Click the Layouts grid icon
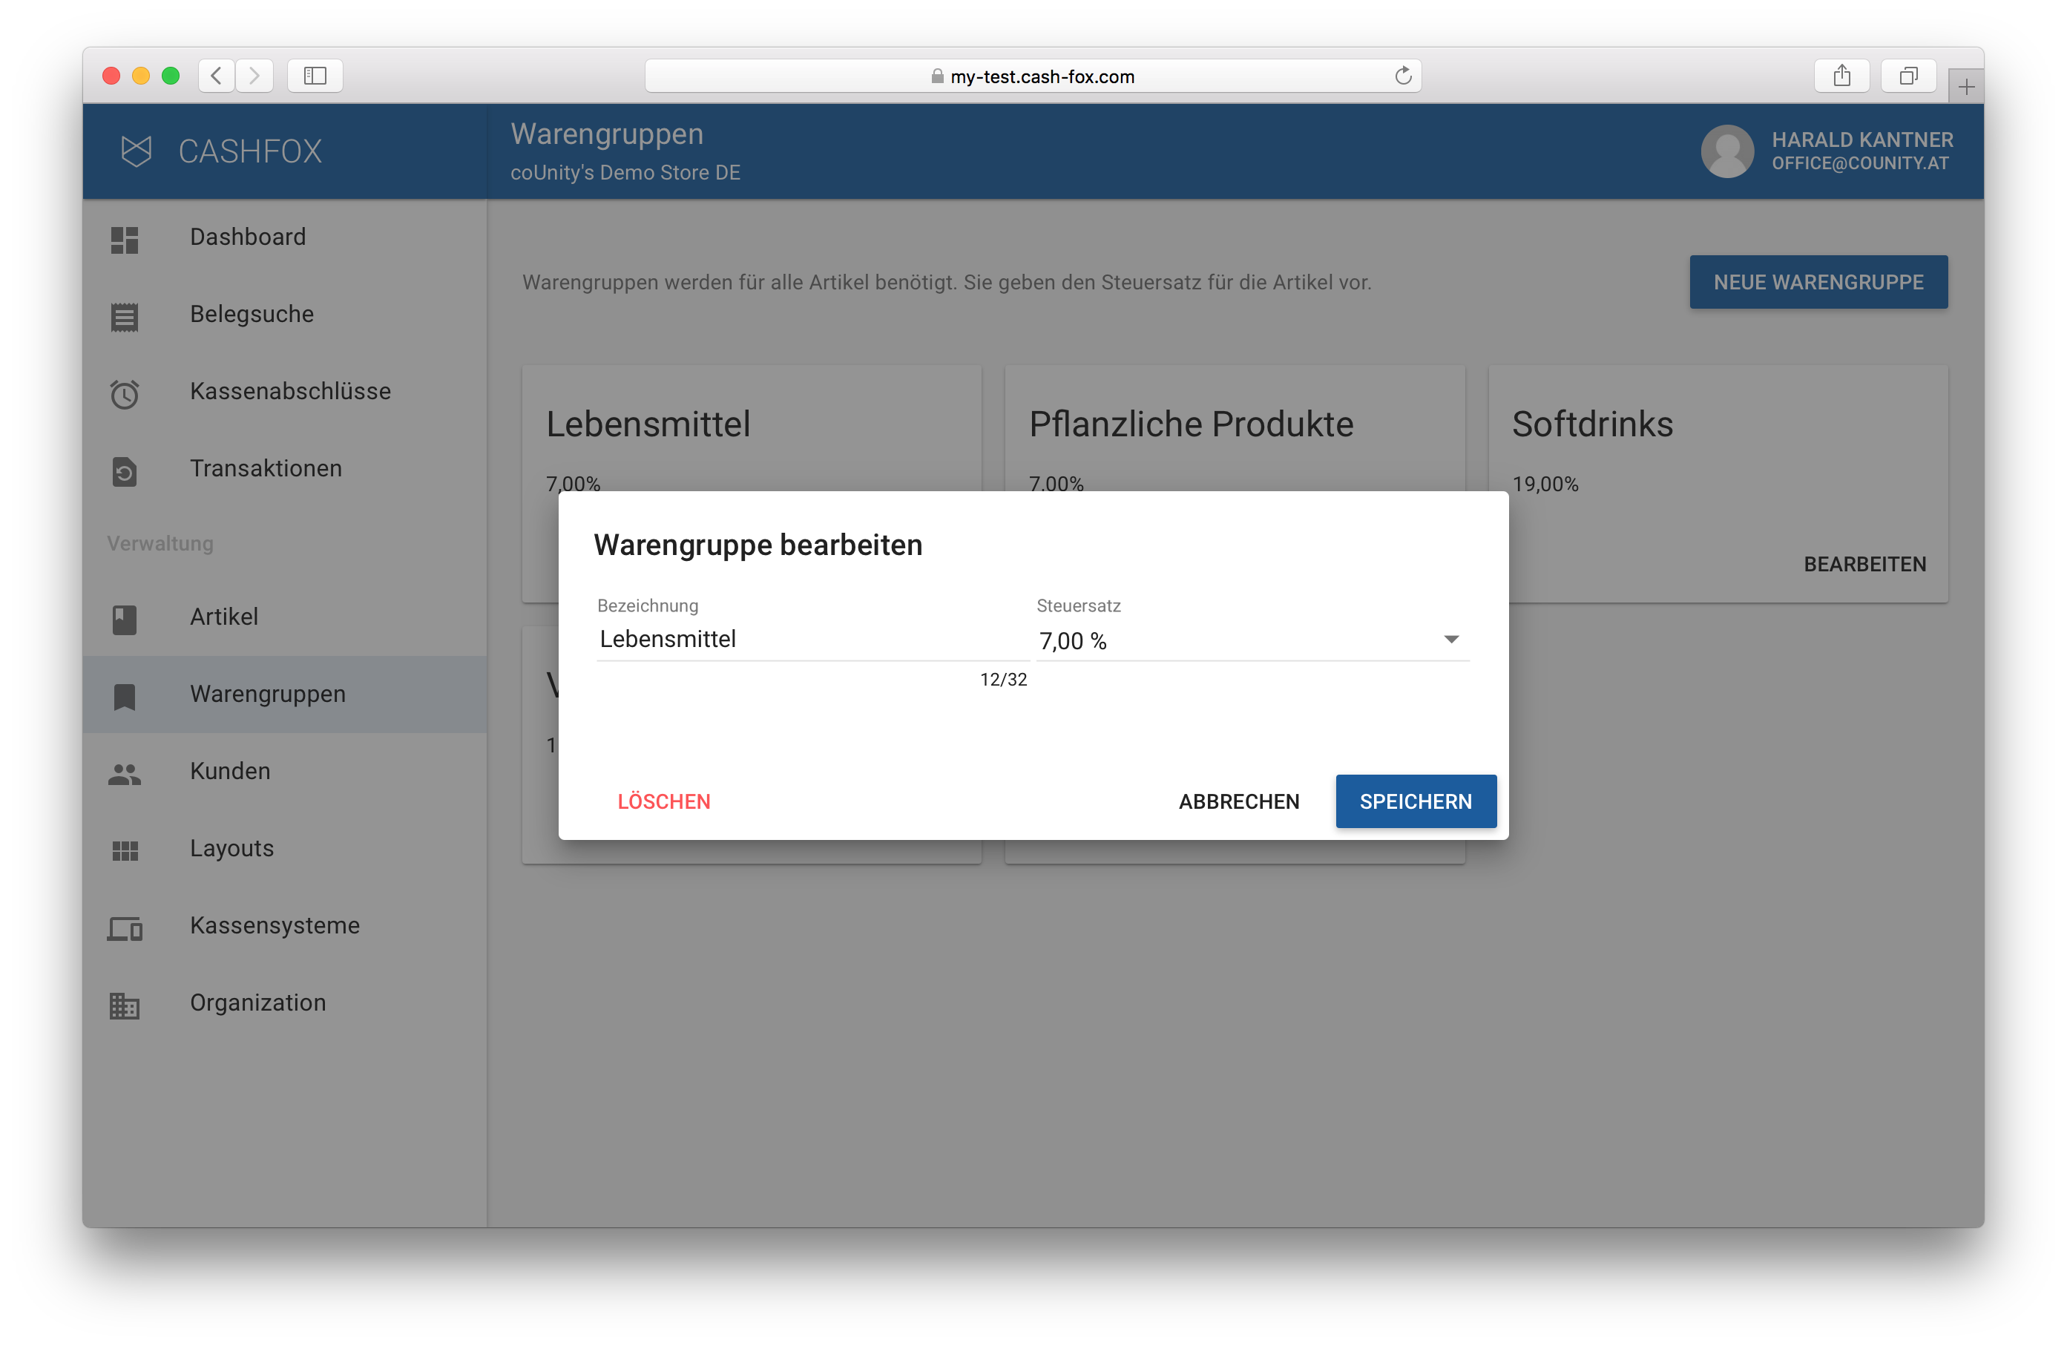2067x1346 pixels. [x=124, y=851]
